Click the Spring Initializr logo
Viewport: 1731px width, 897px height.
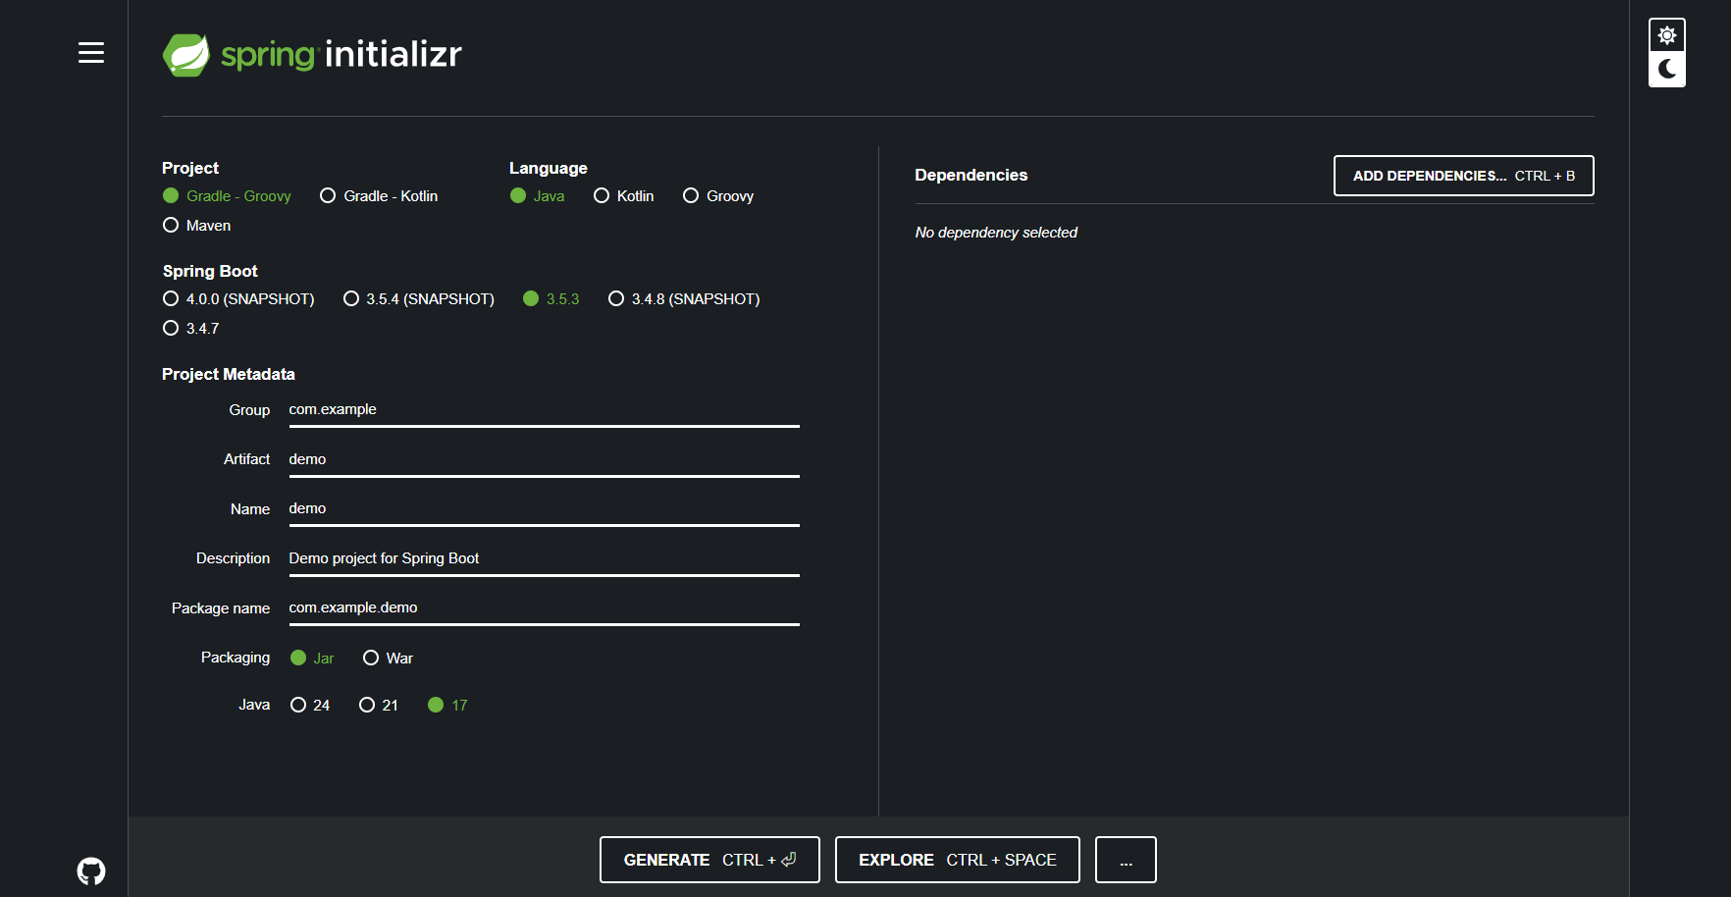click(x=312, y=54)
